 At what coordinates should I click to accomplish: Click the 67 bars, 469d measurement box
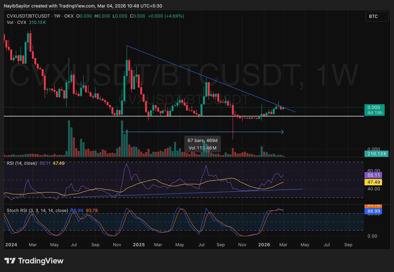[x=202, y=144]
